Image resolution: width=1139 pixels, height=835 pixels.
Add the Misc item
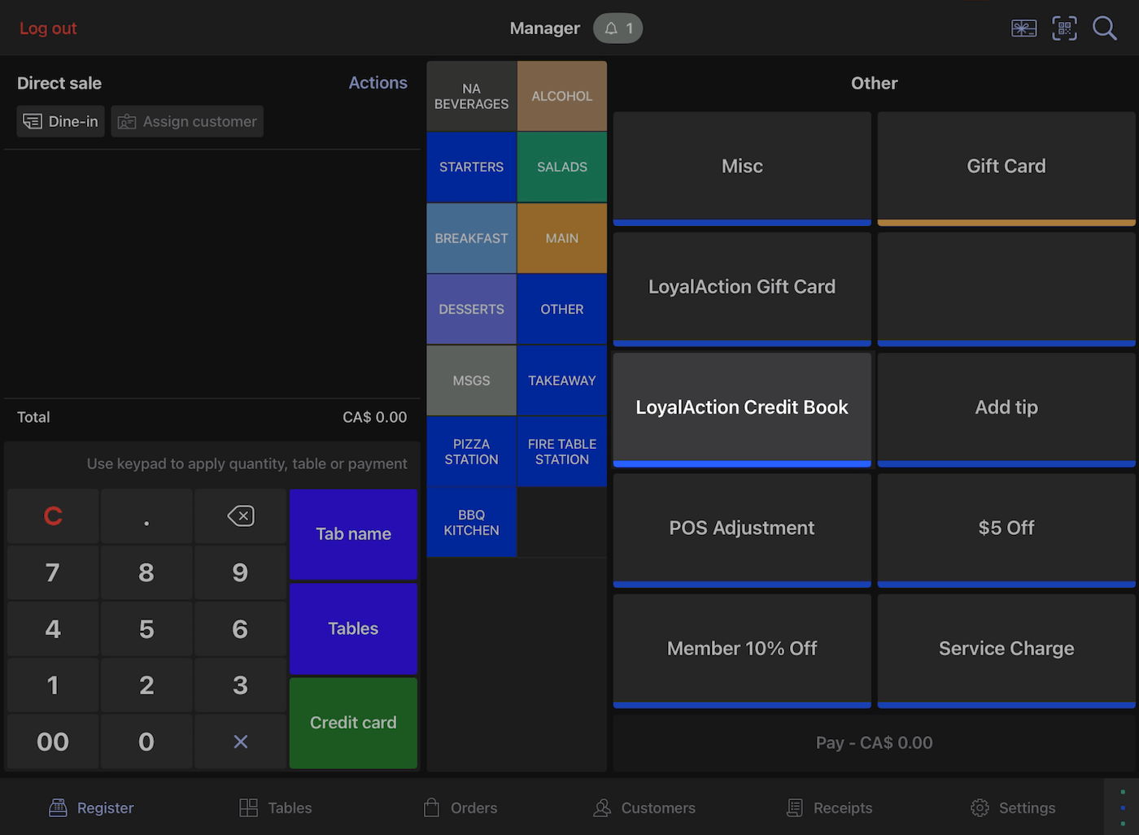click(x=742, y=168)
